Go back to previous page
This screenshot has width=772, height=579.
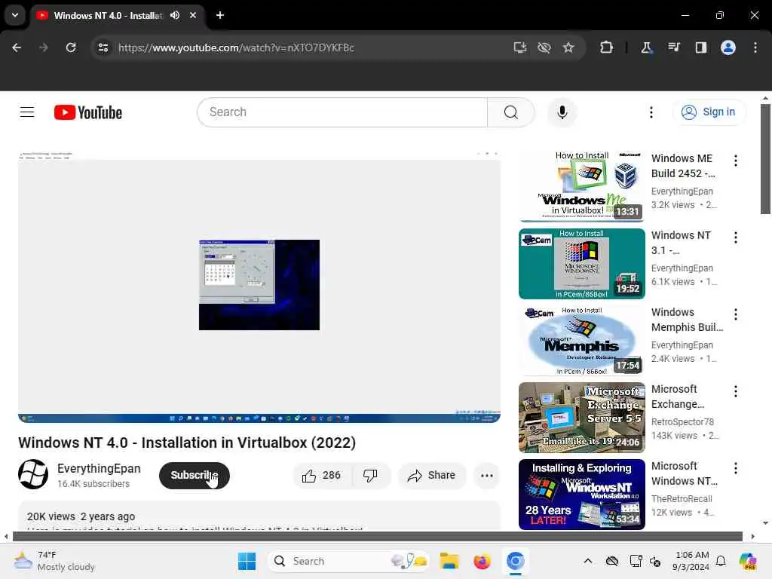pyautogui.click(x=17, y=47)
